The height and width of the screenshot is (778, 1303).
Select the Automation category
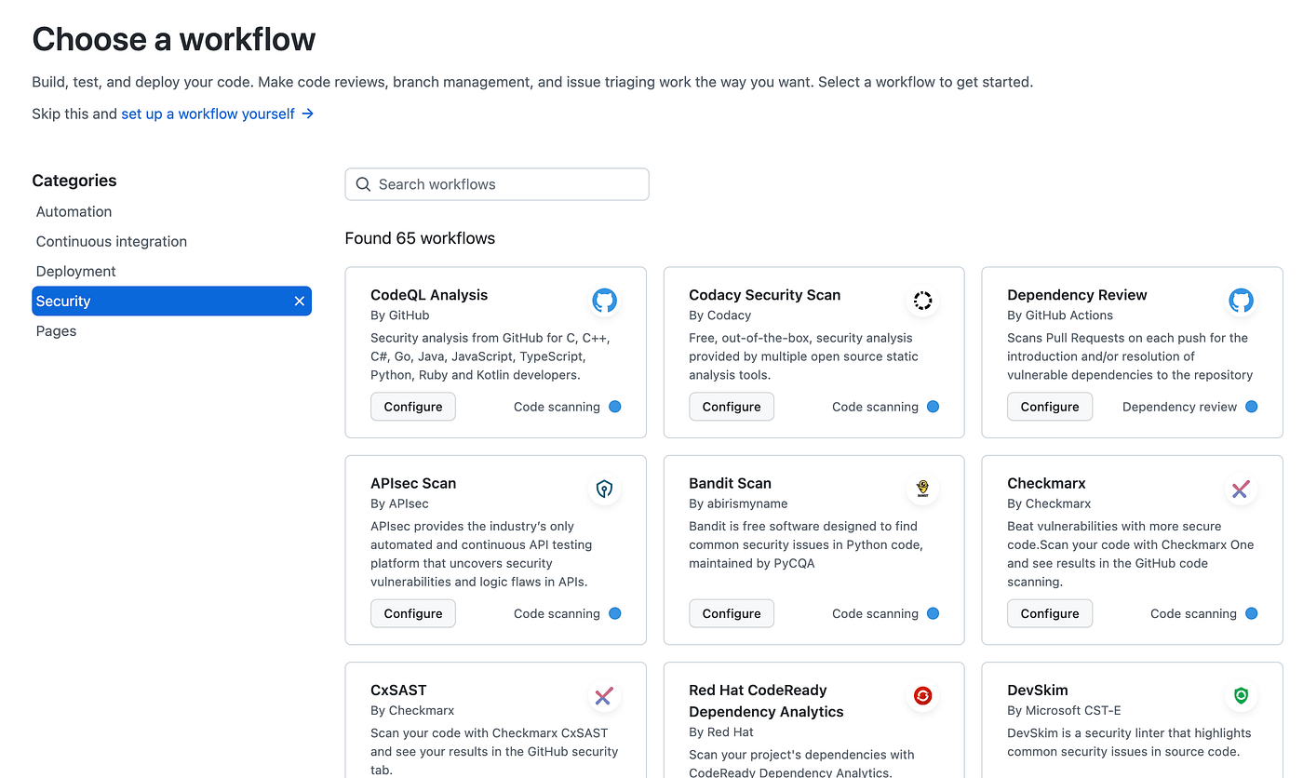[x=74, y=211]
